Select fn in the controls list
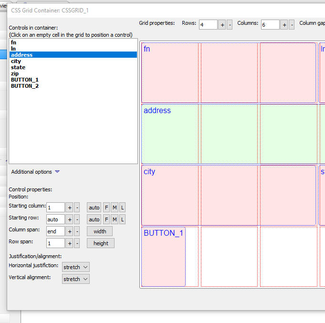The height and width of the screenshot is (323, 325). coord(73,42)
